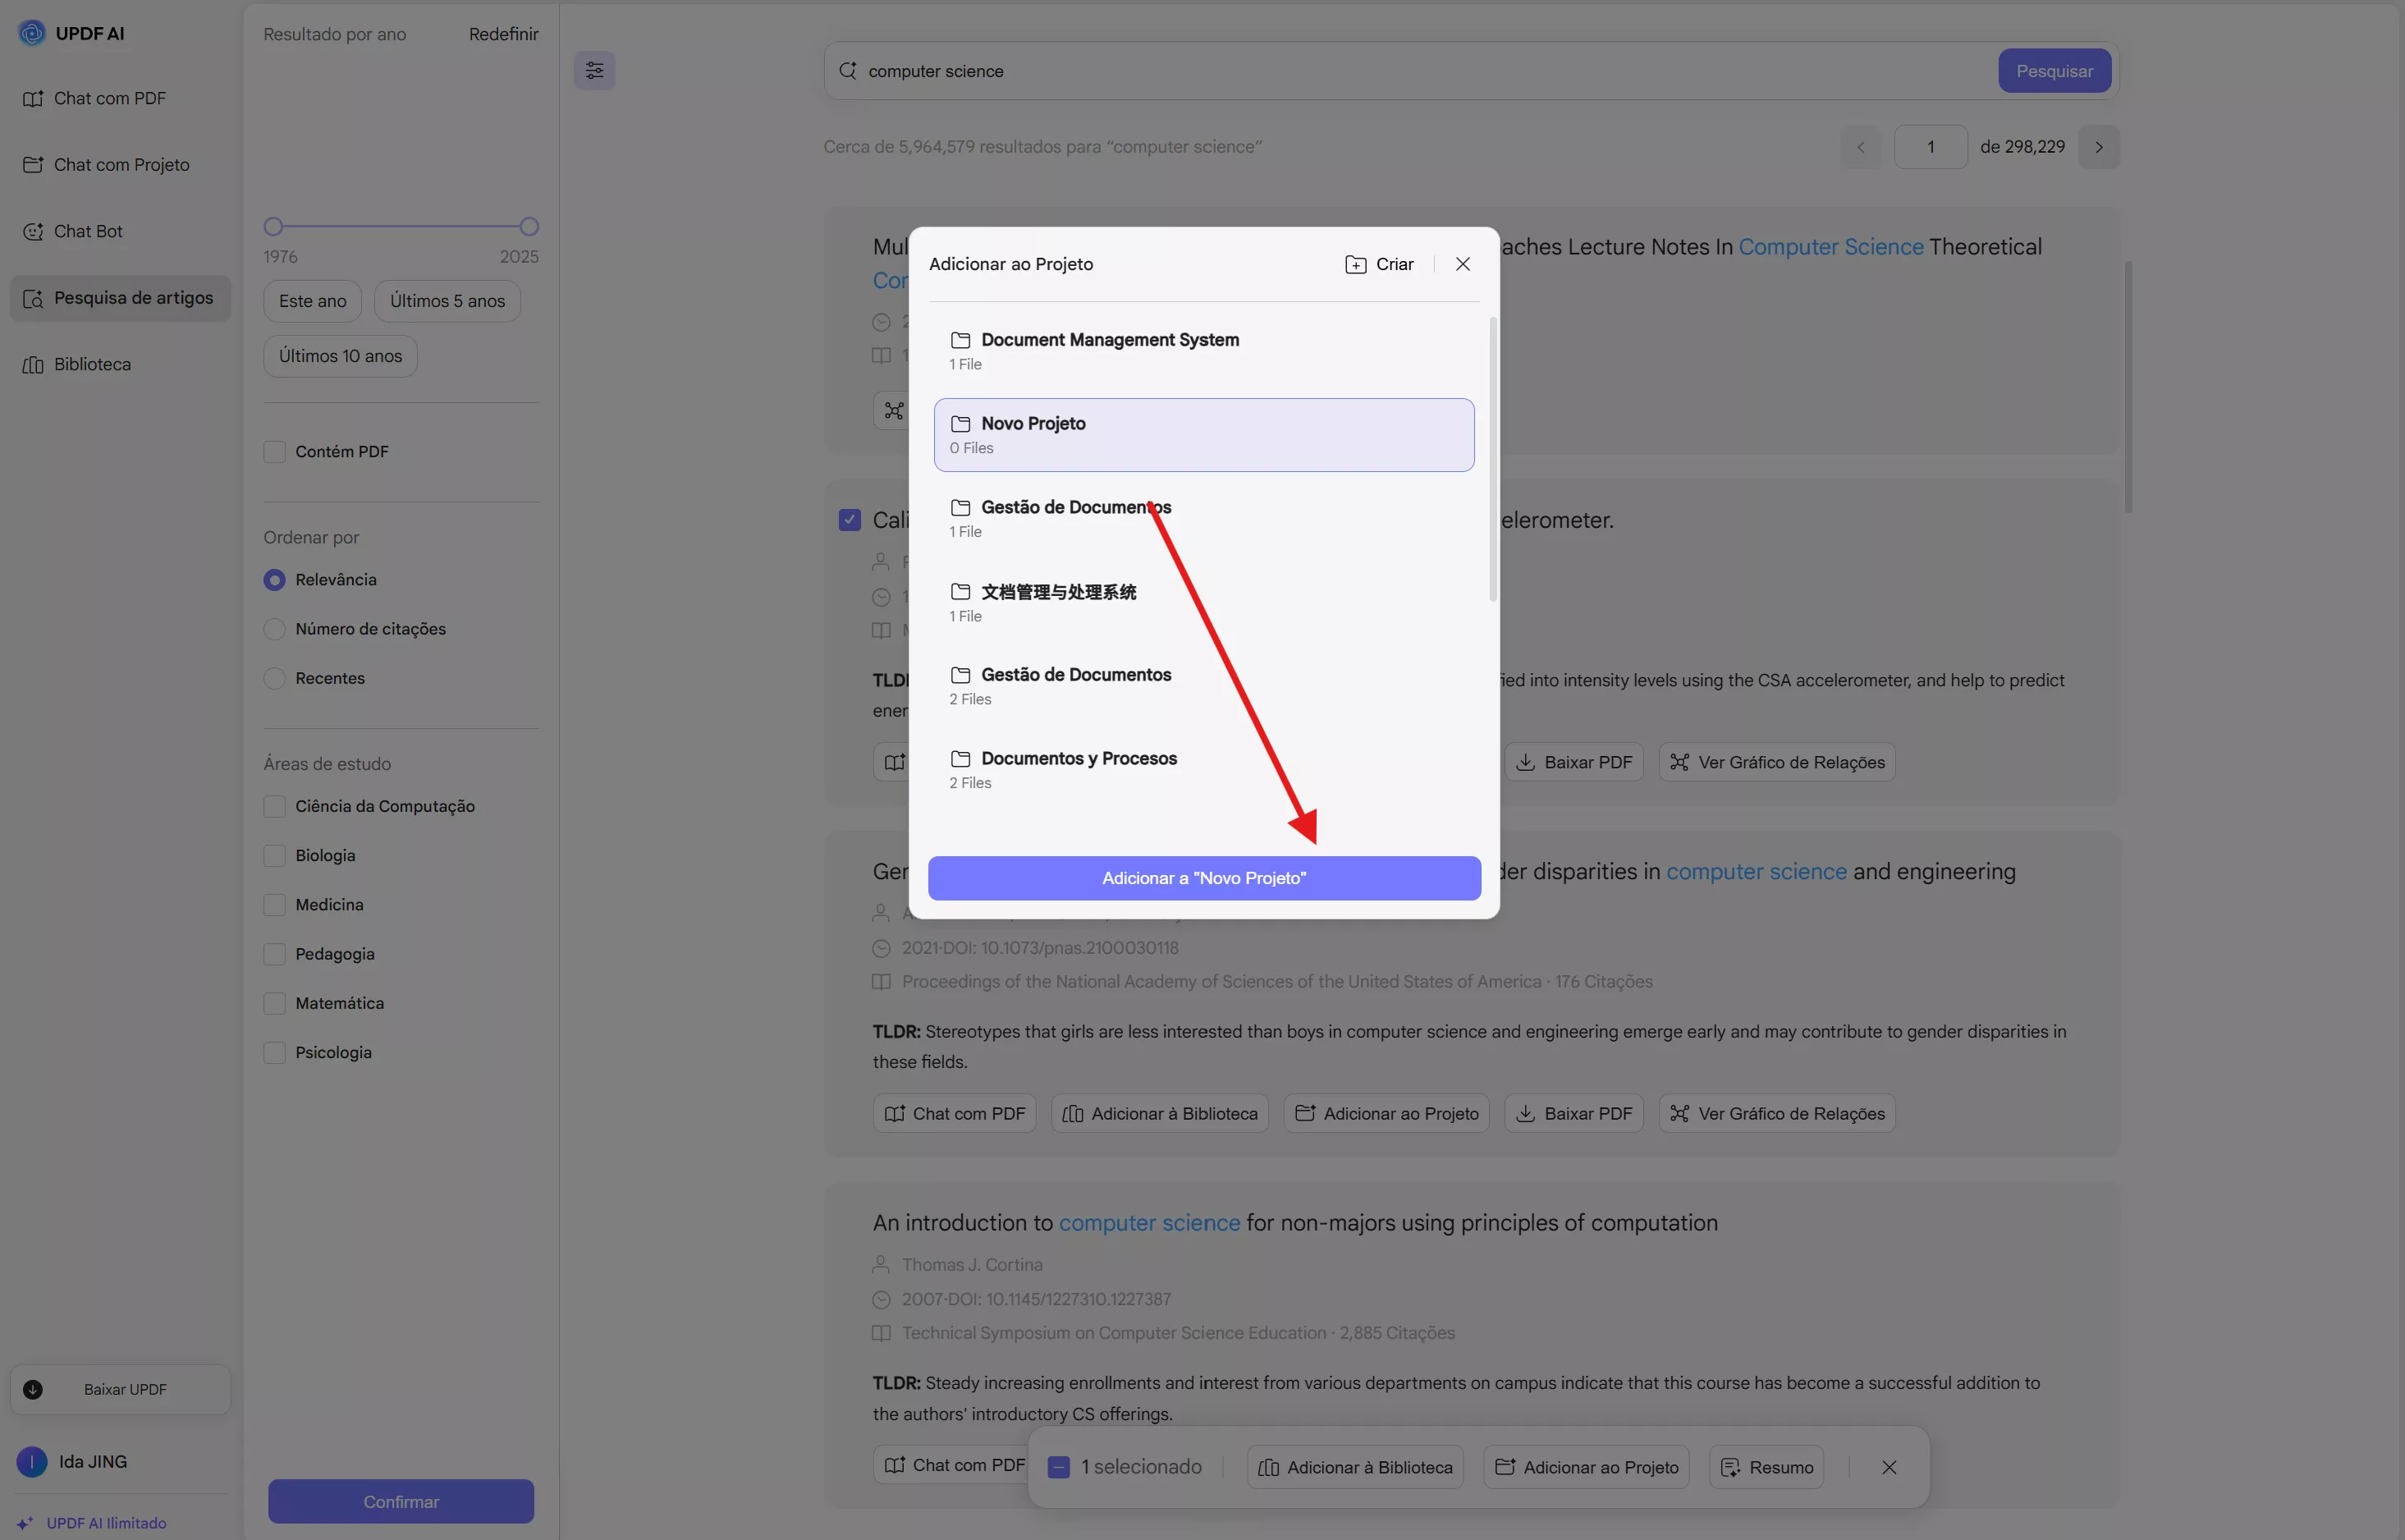Select Pesquisa de artigos in sidebar
The width and height of the screenshot is (2405, 1540).
pyautogui.click(x=120, y=298)
